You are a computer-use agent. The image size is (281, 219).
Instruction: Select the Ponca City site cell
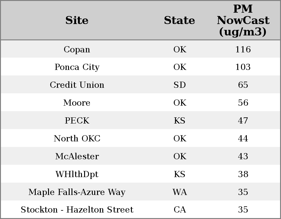[77, 67]
